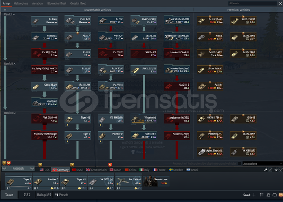The image size is (283, 202).
Task: Click the Tiger H1 tank icon in research tree
Action: tap(69, 120)
